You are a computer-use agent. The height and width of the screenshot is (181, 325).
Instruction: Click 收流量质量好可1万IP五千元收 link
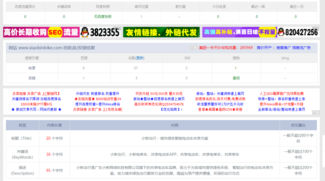220,104
